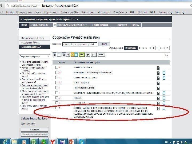Viewport: 192px width, 144px height.
Task: Open PowerPoint from the taskbar
Action: [72, 142]
